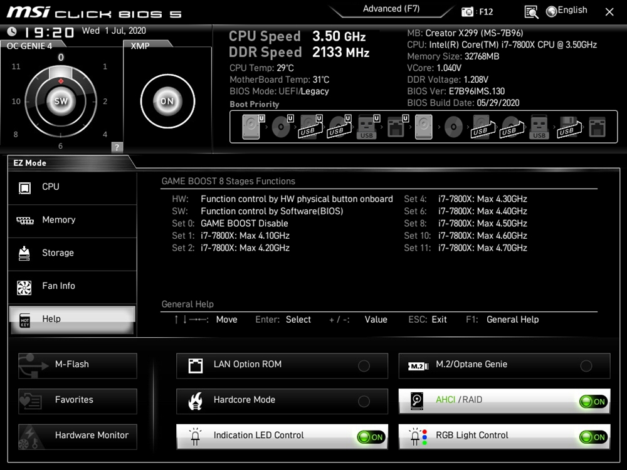The height and width of the screenshot is (470, 627).
Task: Select the legacy CD/DVD boot icon
Action: click(453, 127)
